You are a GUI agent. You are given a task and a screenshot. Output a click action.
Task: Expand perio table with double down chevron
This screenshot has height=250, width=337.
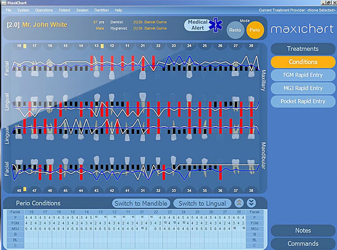[x=251, y=203]
